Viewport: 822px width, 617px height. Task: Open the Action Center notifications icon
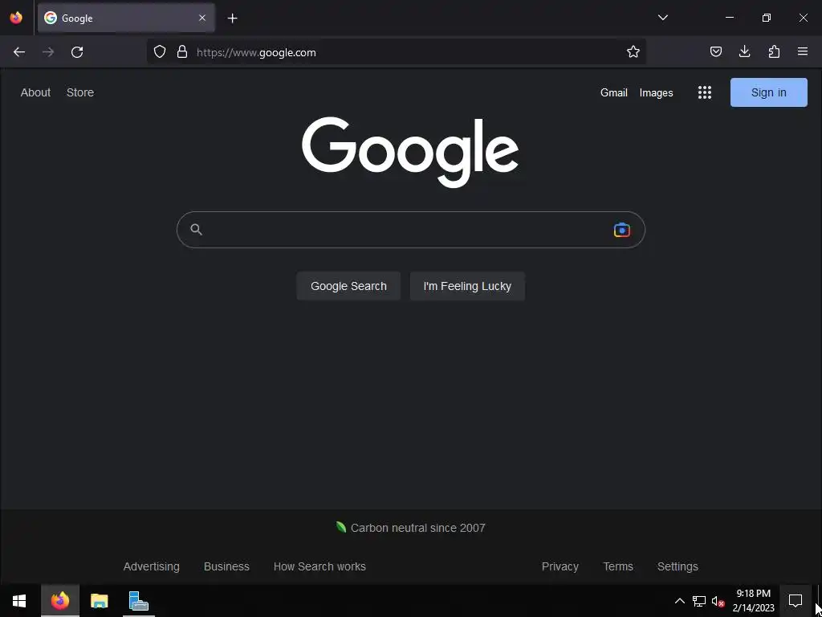(796, 601)
